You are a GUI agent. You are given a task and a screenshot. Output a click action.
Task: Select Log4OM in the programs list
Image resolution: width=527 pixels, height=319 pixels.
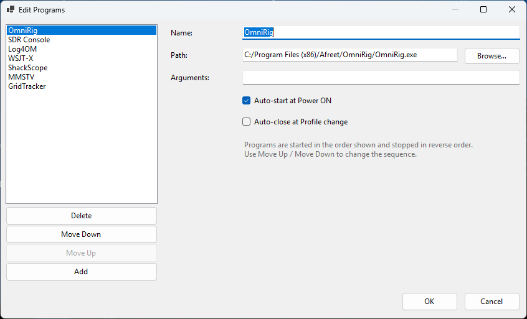click(x=82, y=49)
